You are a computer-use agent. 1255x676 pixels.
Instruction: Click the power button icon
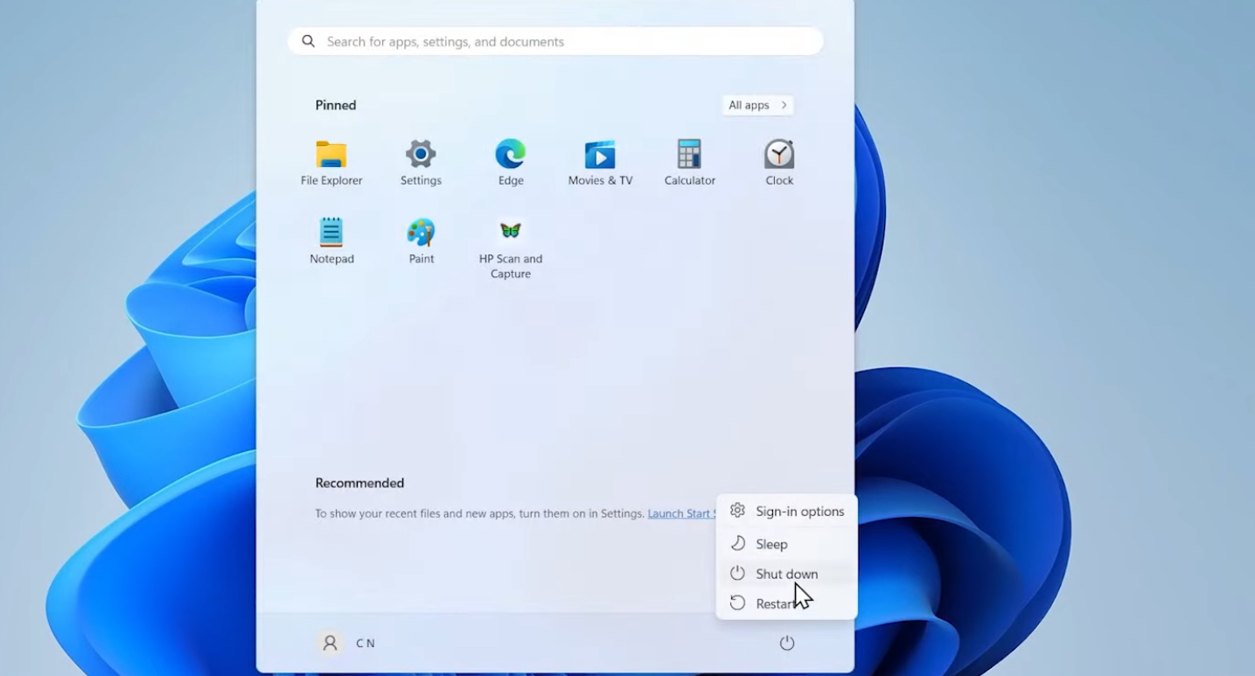coord(787,643)
